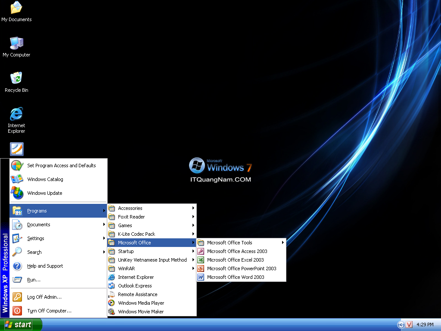Click Microsoft Office PowerPoint 2003 text

coord(242,269)
